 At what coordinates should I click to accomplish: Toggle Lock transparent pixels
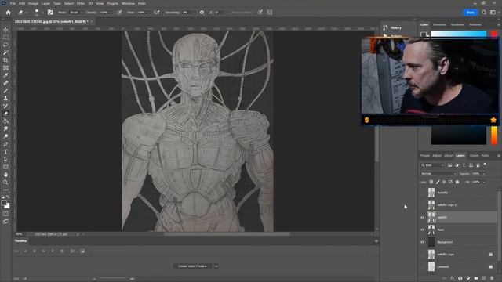click(431, 182)
